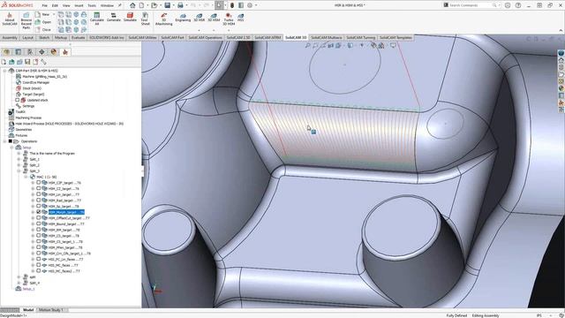Select the HSS operation icon
This screenshot has width=565, height=318.
241,18
